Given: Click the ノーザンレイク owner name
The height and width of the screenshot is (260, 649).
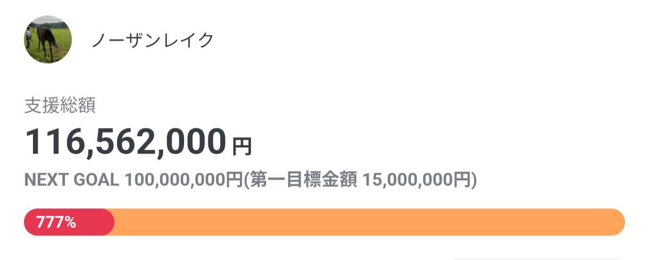Looking at the screenshot, I should point(153,40).
